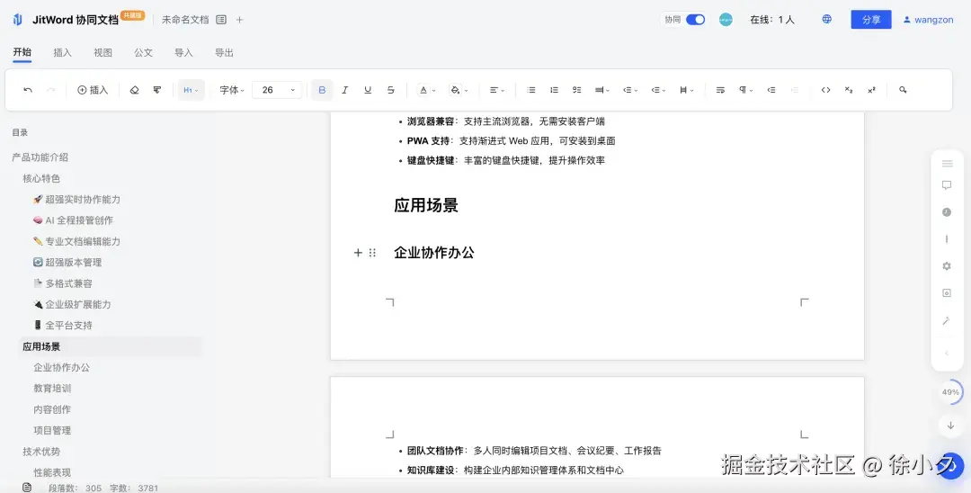Click the online collaborator avatar
Screen dimensions: 971x493
(726, 20)
